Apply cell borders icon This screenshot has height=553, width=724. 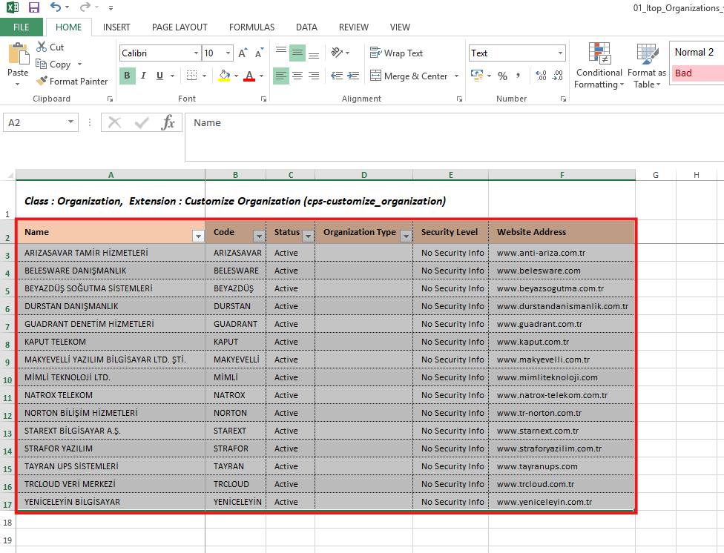(x=191, y=76)
